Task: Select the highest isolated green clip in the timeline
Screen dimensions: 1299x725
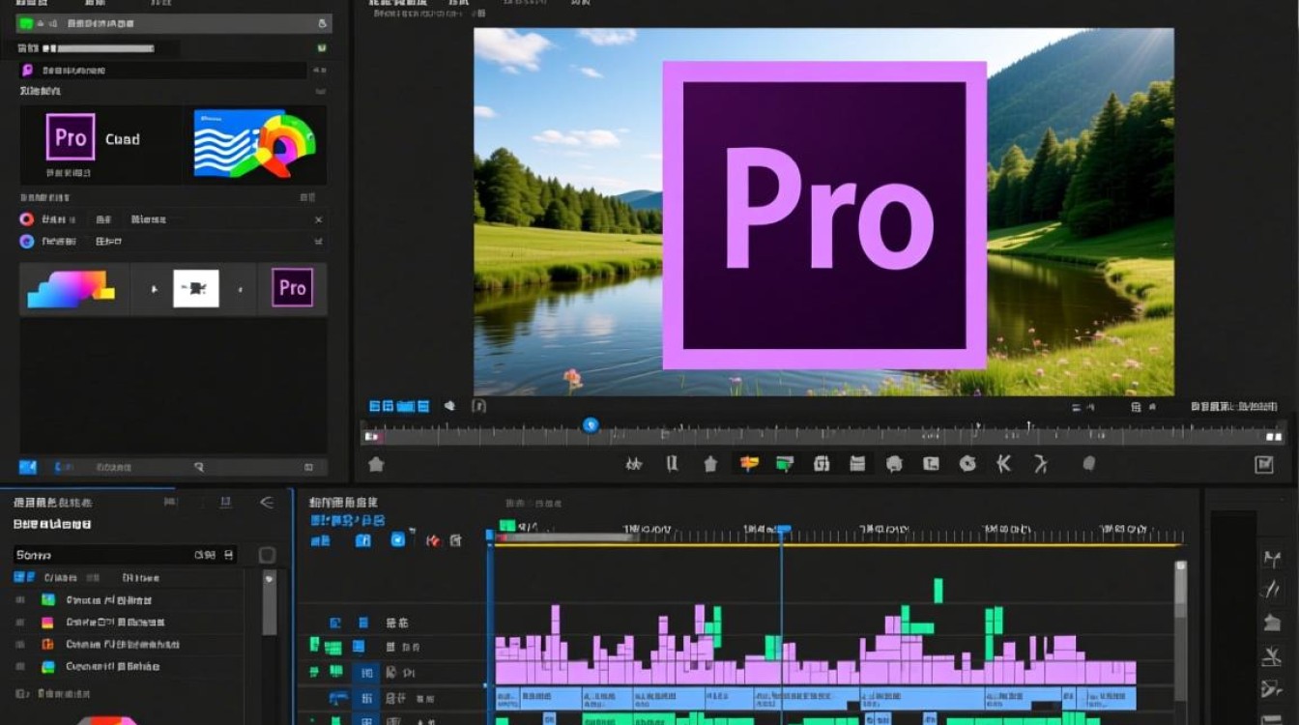Action: tap(938, 590)
